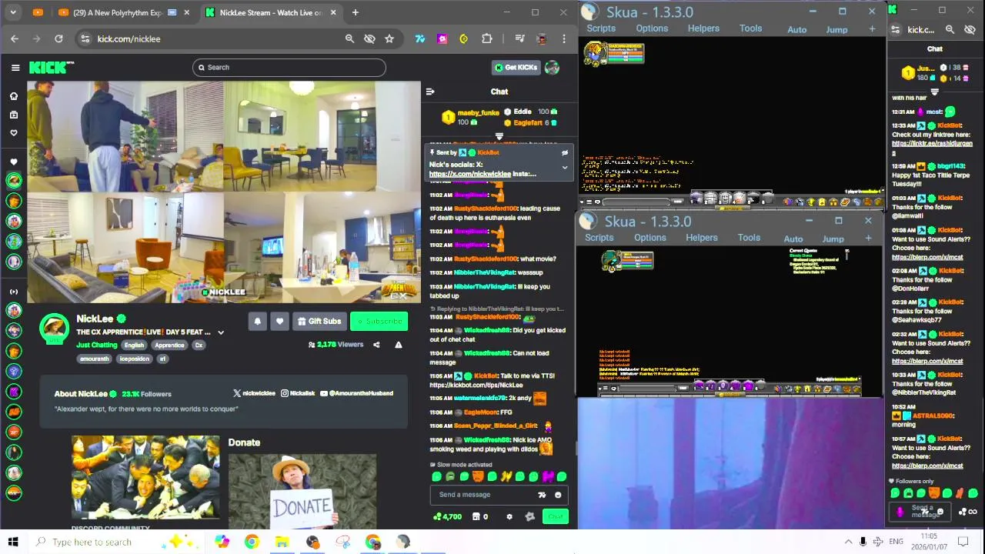This screenshot has width=985, height=554.
Task: Open Nickalisk Instagram social link
Action: click(298, 393)
